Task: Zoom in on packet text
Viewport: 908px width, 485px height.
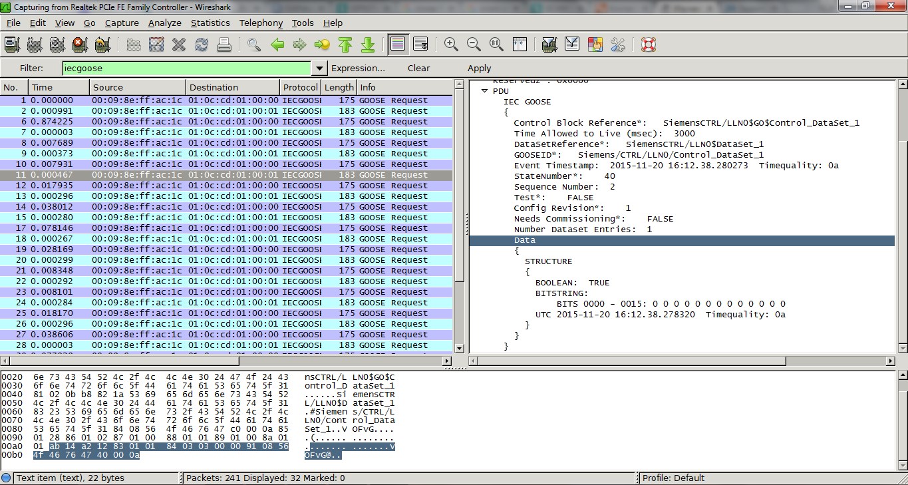Action: click(x=451, y=45)
